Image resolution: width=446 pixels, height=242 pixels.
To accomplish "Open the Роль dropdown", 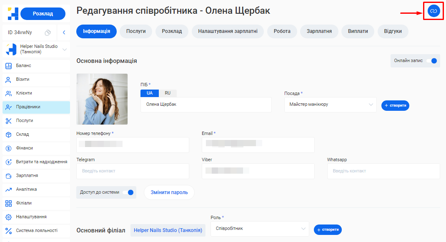I will click(259, 229).
